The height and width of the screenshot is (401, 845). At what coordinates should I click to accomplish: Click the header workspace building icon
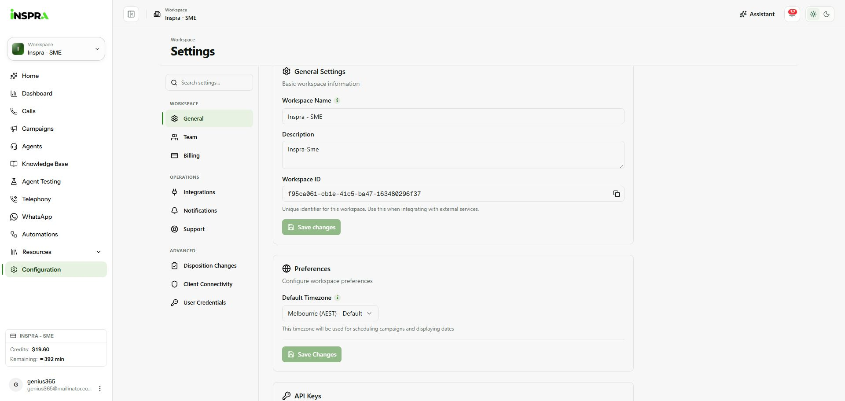coord(157,14)
